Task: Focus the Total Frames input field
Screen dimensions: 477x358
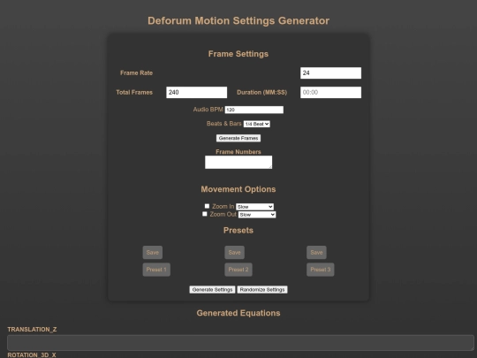Action: (x=196, y=92)
